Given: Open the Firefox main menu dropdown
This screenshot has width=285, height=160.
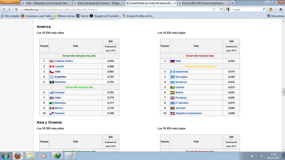Looking at the screenshot, I should click(x=10, y=2).
